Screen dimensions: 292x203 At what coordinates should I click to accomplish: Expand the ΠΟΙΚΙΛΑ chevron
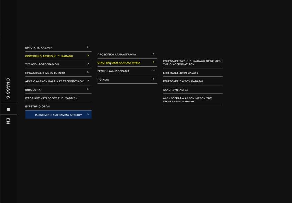154,79
